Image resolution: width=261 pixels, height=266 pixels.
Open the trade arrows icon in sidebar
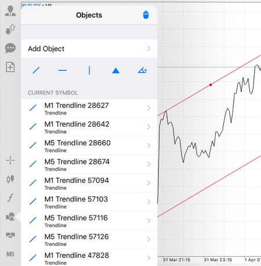(10, 30)
